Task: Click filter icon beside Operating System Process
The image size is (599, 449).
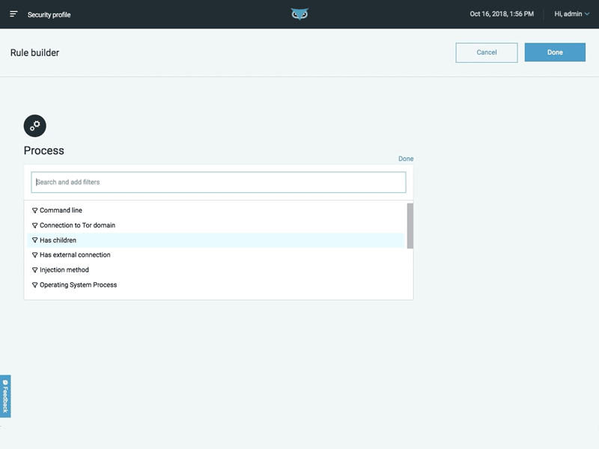Action: click(x=34, y=285)
